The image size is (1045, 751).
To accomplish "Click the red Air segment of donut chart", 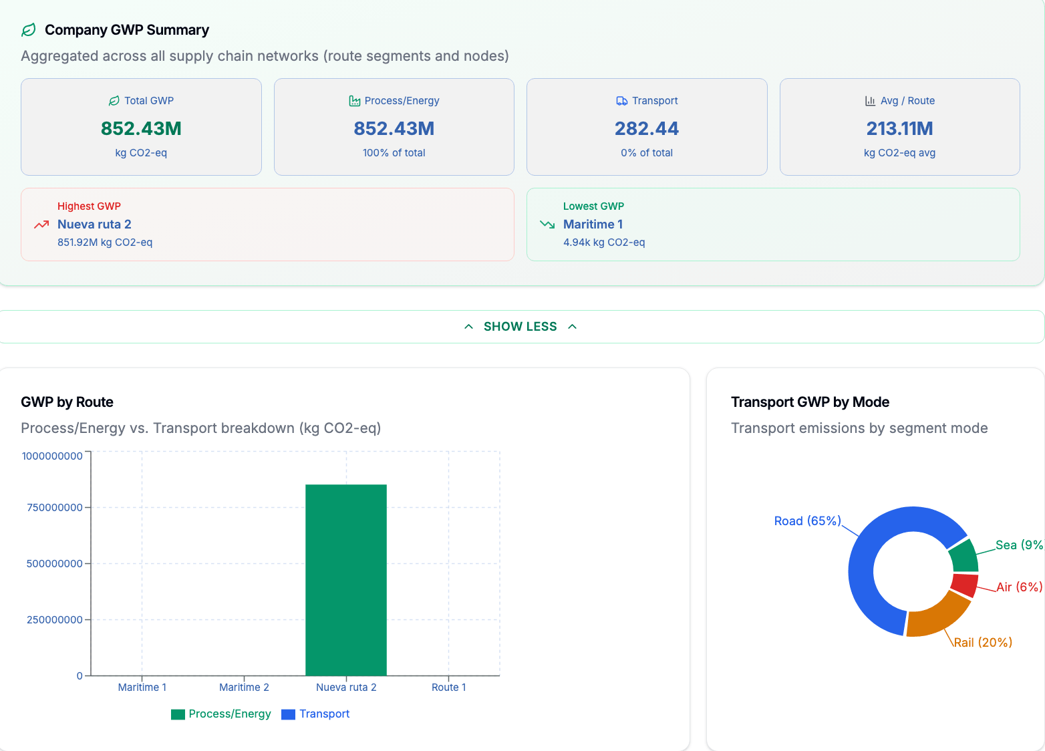I will coord(965,585).
